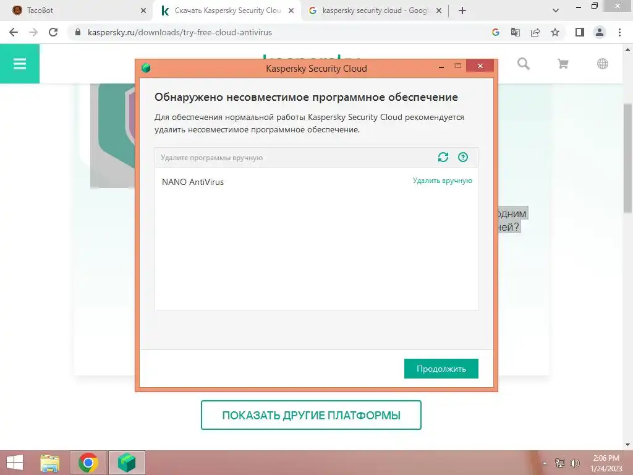Go forward in Chrome browser

coord(33,32)
